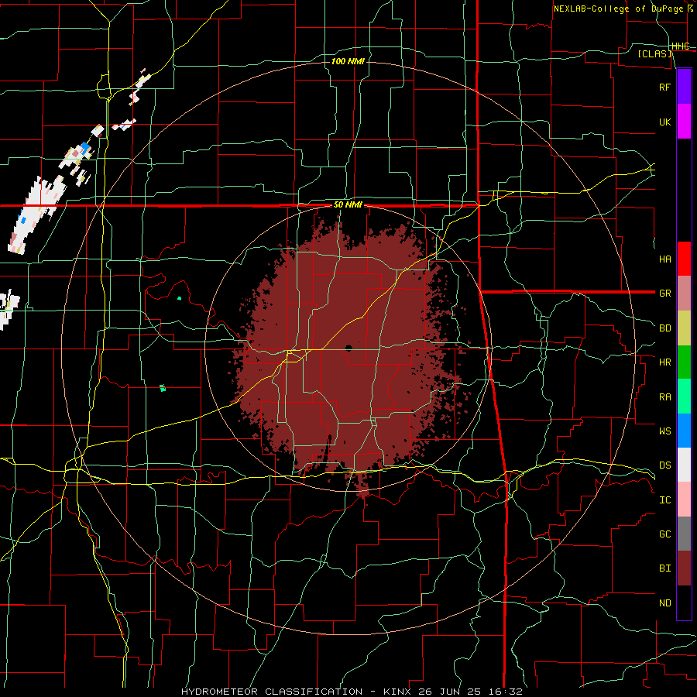This screenshot has width=697, height=697.
Task: Click the WS blue color swatch
Action: [x=684, y=431]
